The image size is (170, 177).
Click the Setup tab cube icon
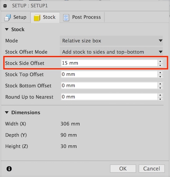tap(8, 17)
